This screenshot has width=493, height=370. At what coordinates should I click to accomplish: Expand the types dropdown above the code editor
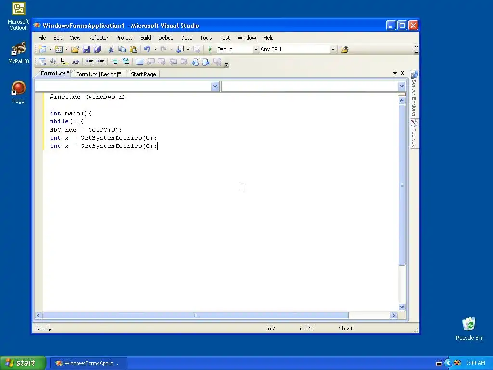[x=215, y=86]
